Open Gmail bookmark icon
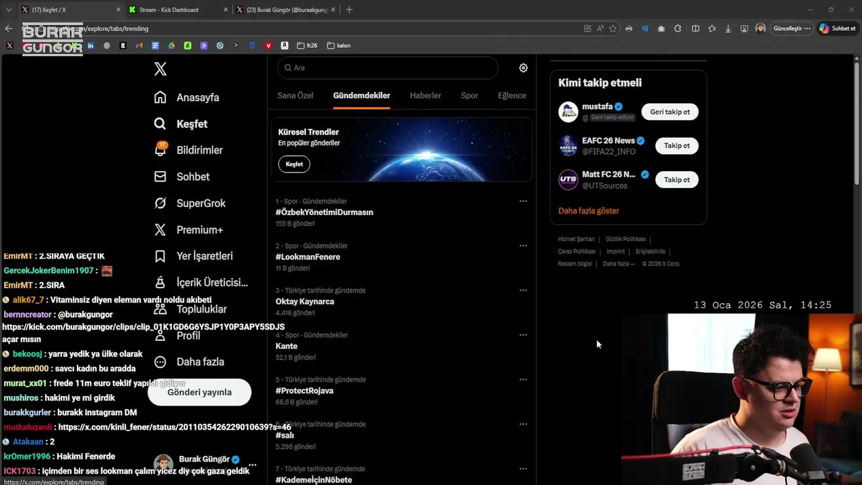 click(x=139, y=46)
